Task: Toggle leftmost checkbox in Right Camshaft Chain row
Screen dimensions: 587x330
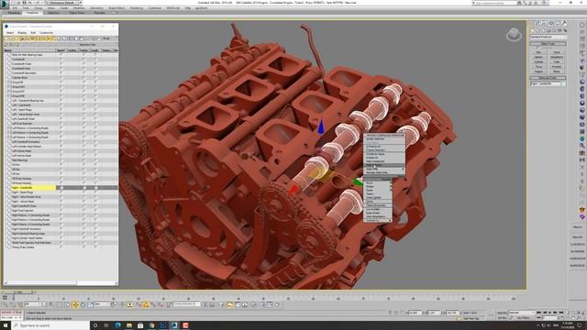Action: (x=61, y=205)
